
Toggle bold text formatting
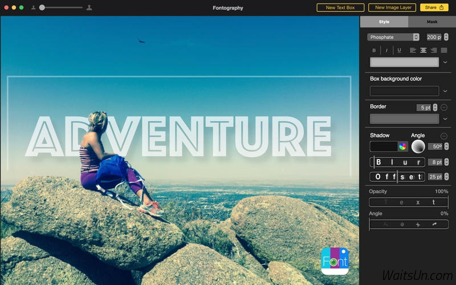374,50
